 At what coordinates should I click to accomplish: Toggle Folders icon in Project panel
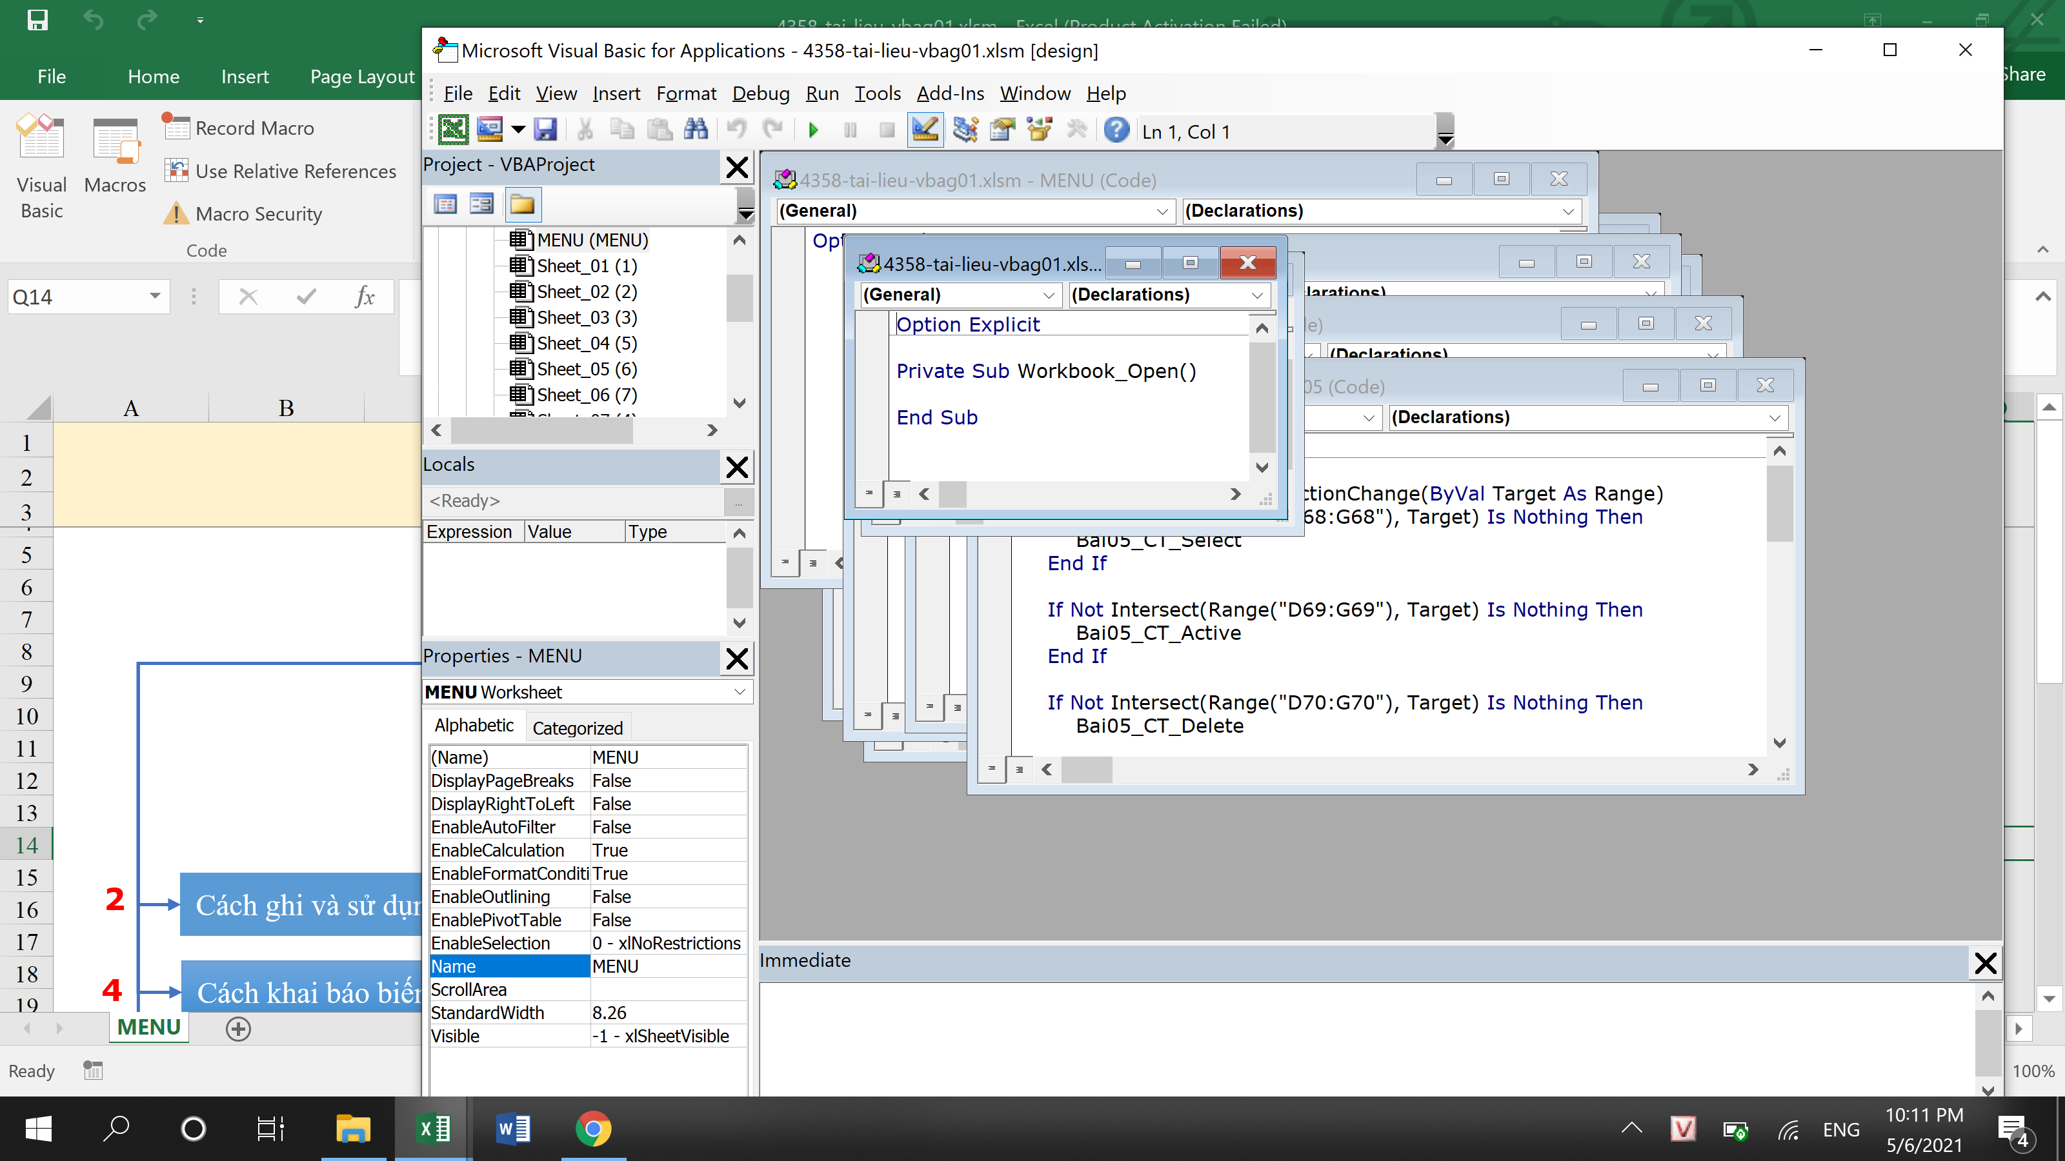(523, 204)
